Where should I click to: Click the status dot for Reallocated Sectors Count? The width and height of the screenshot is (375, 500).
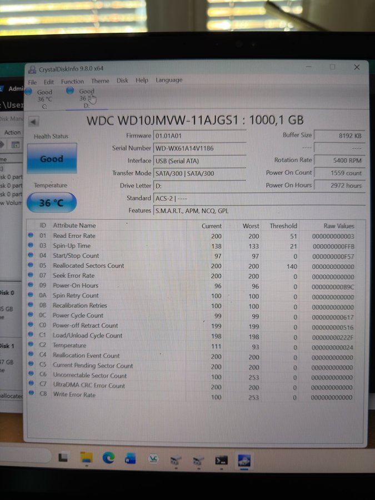[31, 266]
